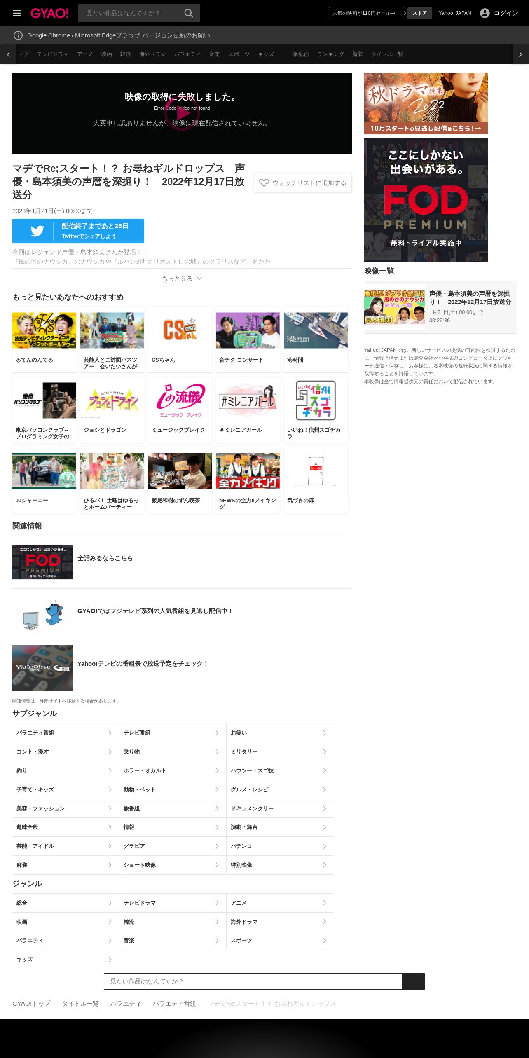Open アニメ tab in navigation
Viewport: 529px width, 1058px height.
pyautogui.click(x=85, y=54)
